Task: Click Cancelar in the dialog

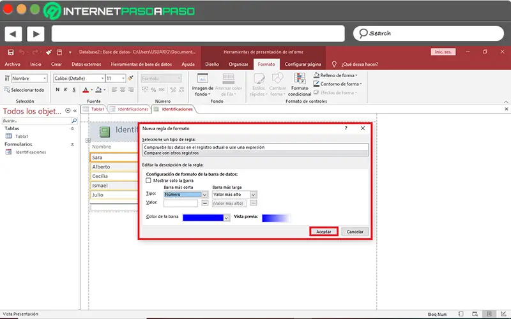Action: (355, 232)
